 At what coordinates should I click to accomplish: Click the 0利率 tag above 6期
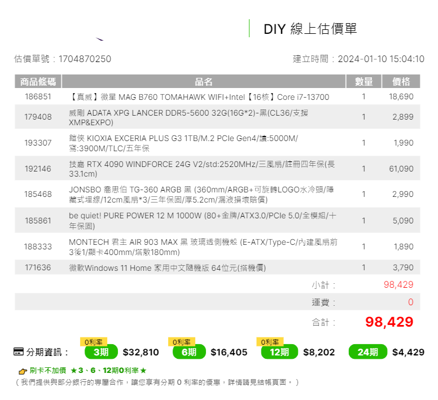[182, 342]
